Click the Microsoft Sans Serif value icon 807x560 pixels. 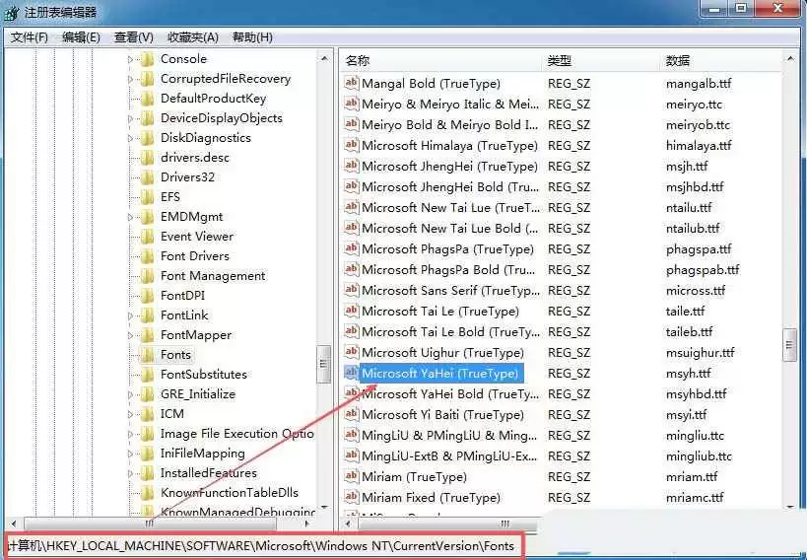(x=351, y=290)
